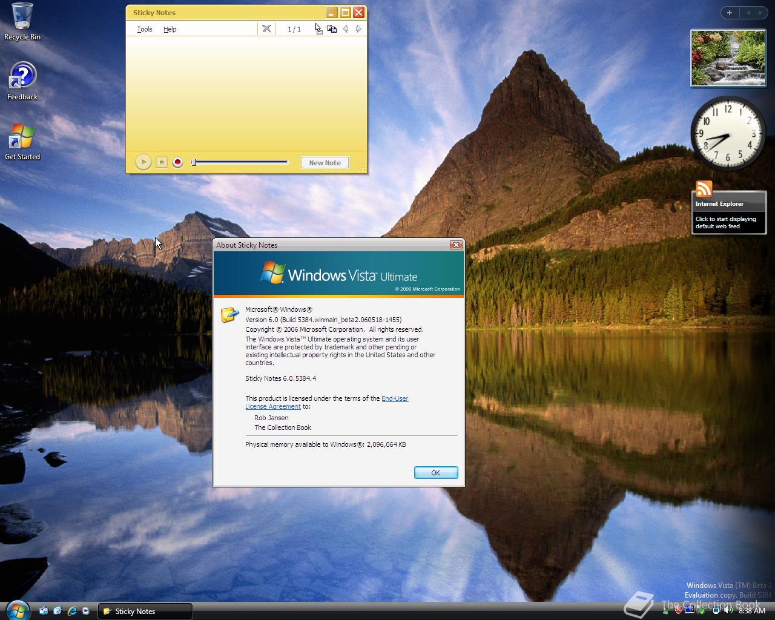Click the Copy icon in Sticky Notes toolbar
The height and width of the screenshot is (620, 775).
pos(332,28)
